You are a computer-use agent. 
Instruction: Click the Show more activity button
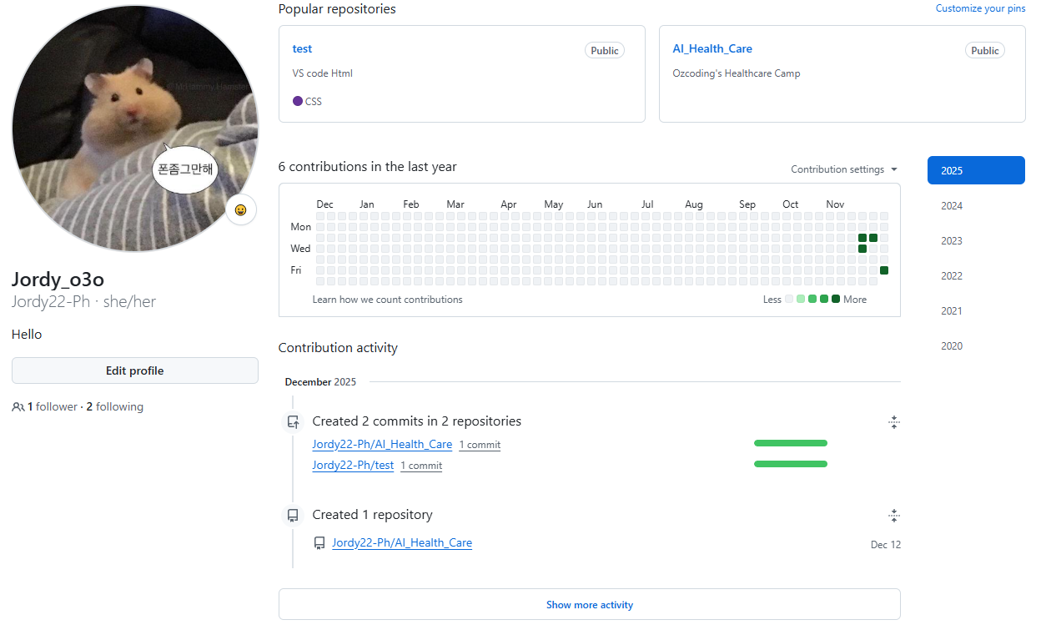pyautogui.click(x=589, y=604)
